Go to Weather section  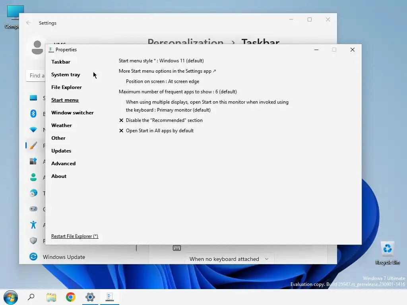[x=62, y=125]
